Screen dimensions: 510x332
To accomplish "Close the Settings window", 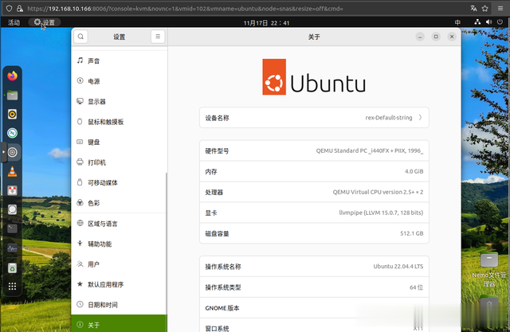I will tap(452, 37).
